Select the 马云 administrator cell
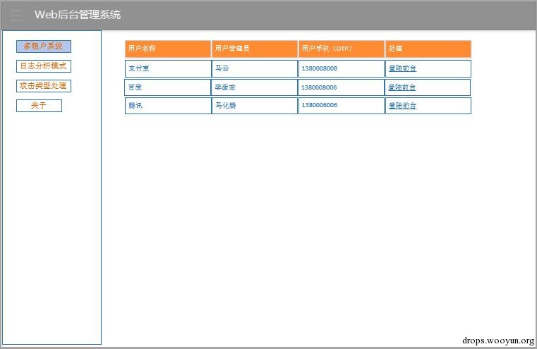Screen dimensions: 537x349 pyautogui.click(x=255, y=68)
